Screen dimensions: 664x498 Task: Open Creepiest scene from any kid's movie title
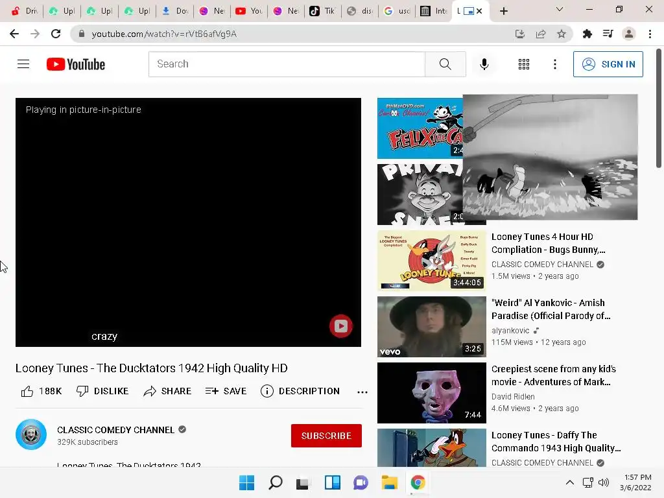point(554,375)
